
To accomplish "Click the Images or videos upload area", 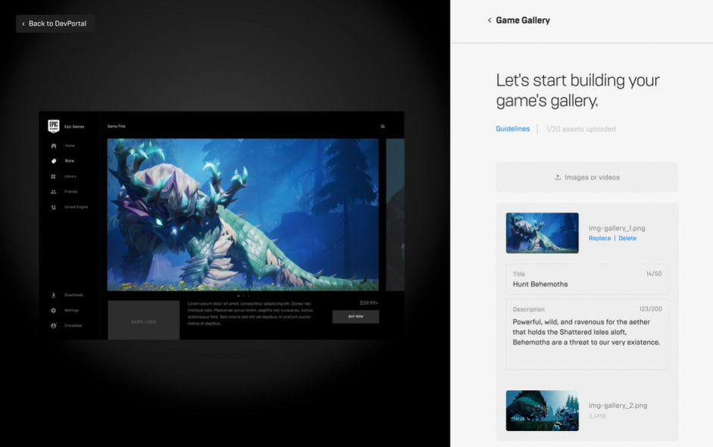I will click(586, 177).
